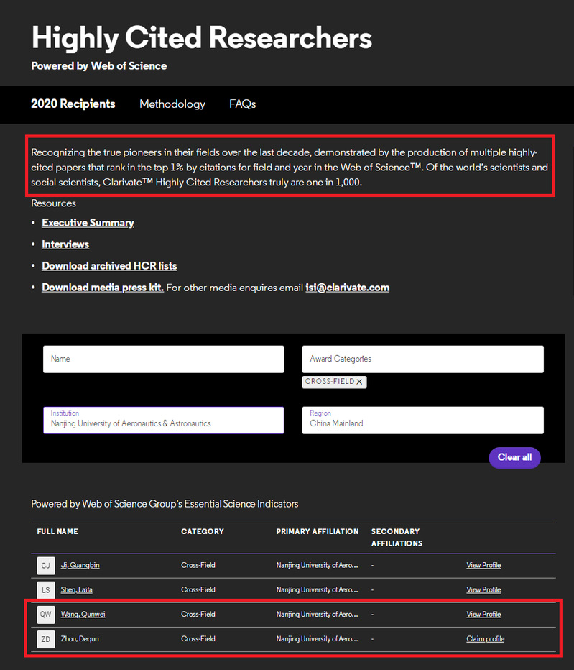Open the 2020 Recipients tab
574x670 pixels.
tap(73, 104)
